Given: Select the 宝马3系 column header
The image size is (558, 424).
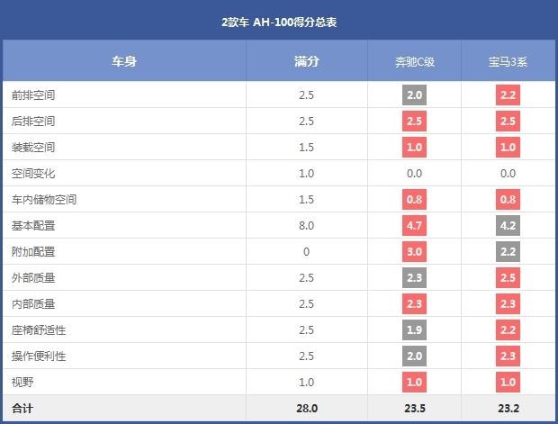Looking at the screenshot, I should point(508,62).
